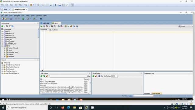The image size is (195, 110).
Task: Click the Commit icon in worksheet toolbar
Action: tap(58, 26)
